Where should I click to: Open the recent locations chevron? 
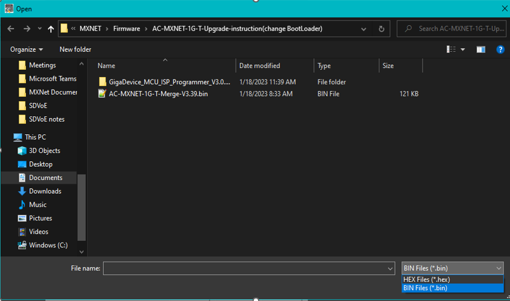point(40,28)
